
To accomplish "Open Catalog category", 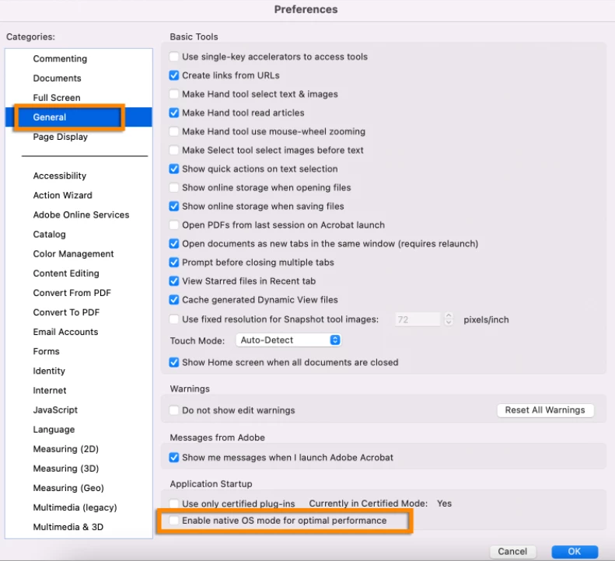I will coord(50,235).
